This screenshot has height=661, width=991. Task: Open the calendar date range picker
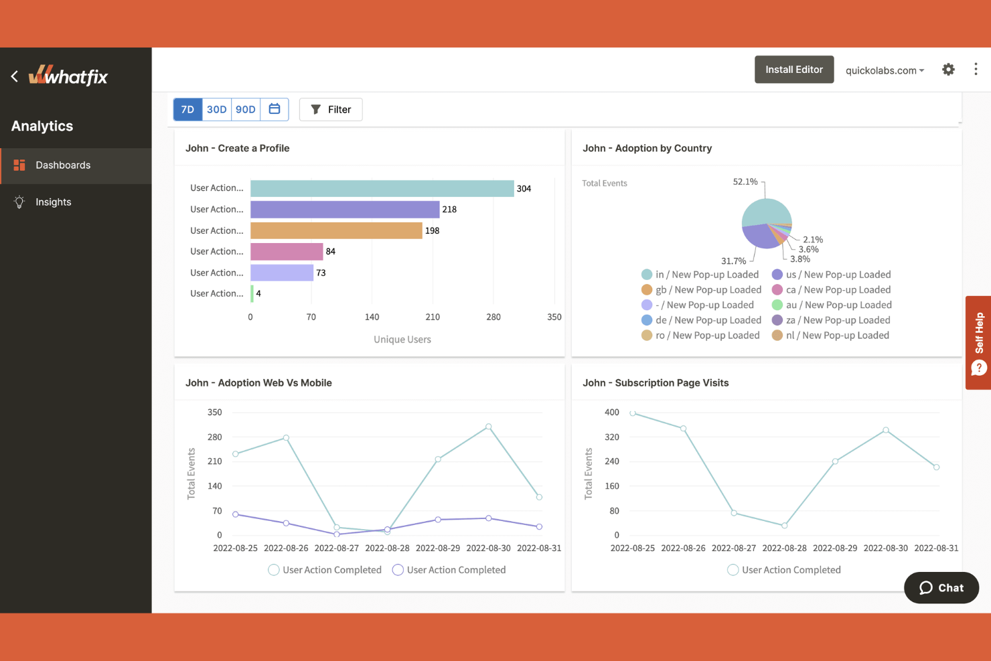coord(275,109)
